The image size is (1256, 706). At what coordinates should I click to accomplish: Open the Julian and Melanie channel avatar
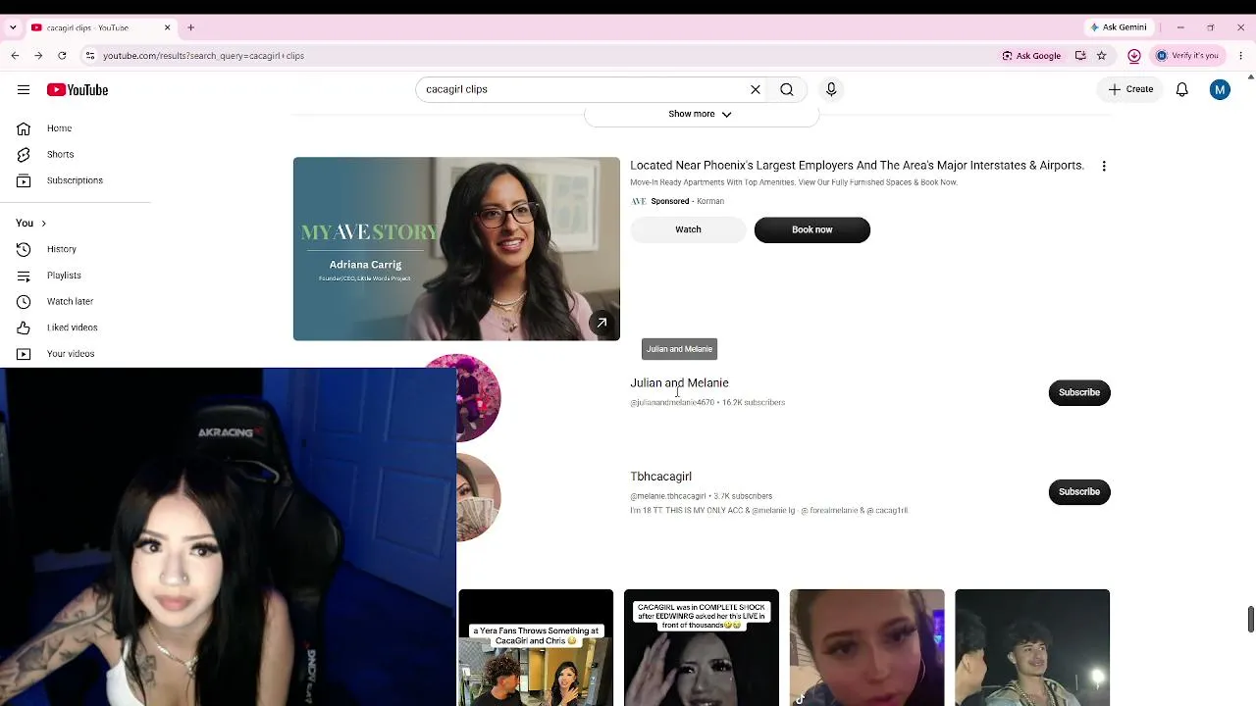click(x=478, y=397)
